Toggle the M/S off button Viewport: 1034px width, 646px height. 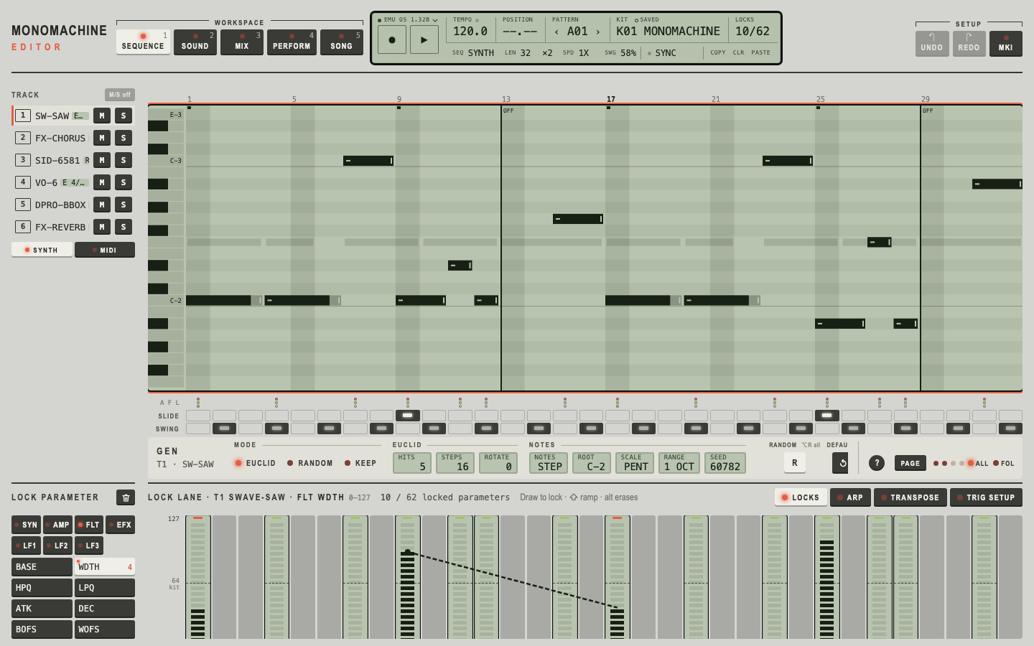click(x=120, y=95)
